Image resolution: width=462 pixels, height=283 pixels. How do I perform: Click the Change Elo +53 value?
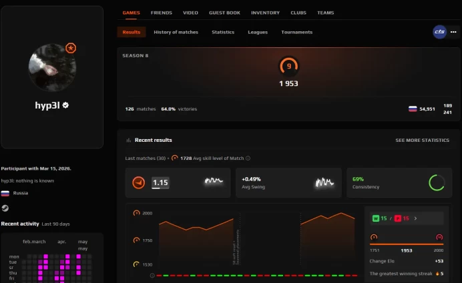(x=439, y=261)
